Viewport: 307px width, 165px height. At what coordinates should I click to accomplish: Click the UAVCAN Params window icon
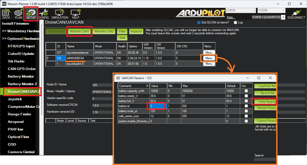(118, 78)
